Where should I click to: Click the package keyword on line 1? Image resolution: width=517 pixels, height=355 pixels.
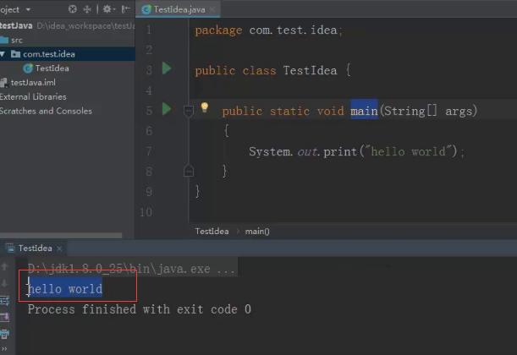[218, 30]
